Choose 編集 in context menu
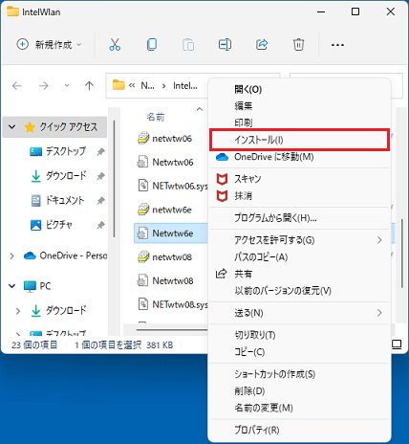 (x=299, y=106)
